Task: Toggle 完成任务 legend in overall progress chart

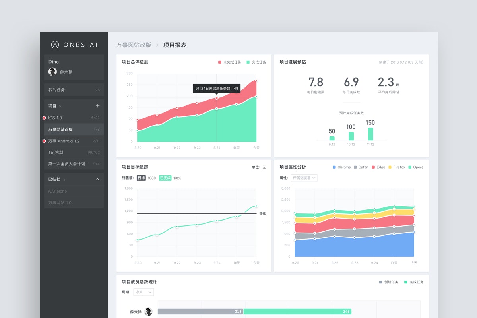Action: tap(256, 62)
